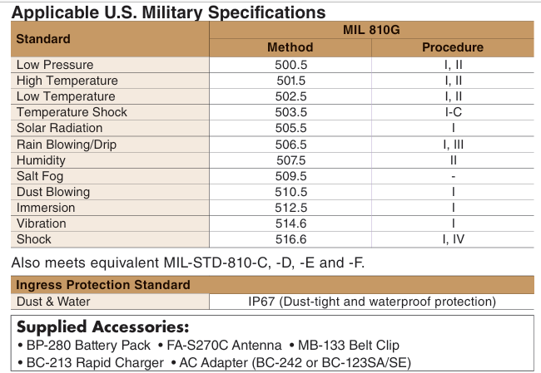The width and height of the screenshot is (541, 373).
Task: Click method value 501.5
Action: 290,81
